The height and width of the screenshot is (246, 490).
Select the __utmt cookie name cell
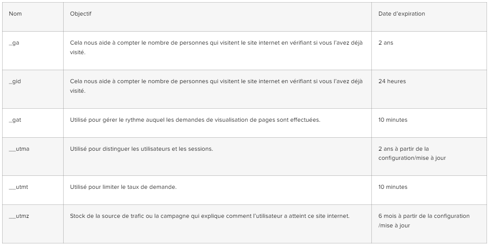[19, 187]
